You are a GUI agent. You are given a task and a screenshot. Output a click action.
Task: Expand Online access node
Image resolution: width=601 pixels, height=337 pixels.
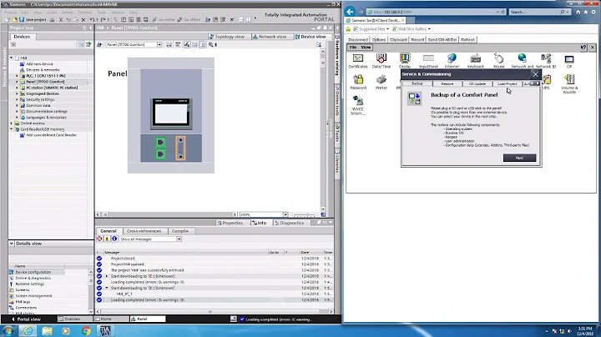[12, 123]
